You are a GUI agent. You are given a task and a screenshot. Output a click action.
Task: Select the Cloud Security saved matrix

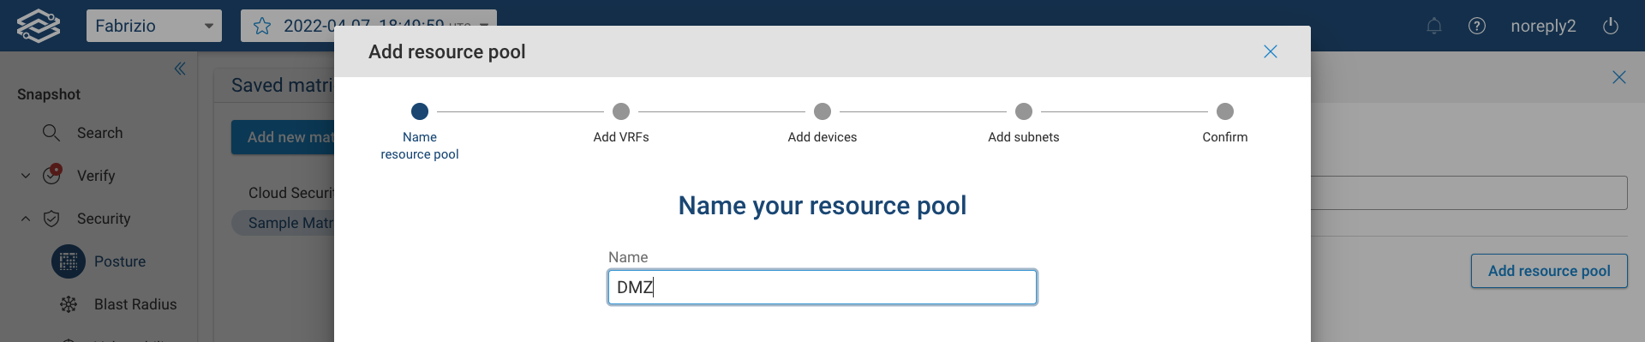coord(291,193)
